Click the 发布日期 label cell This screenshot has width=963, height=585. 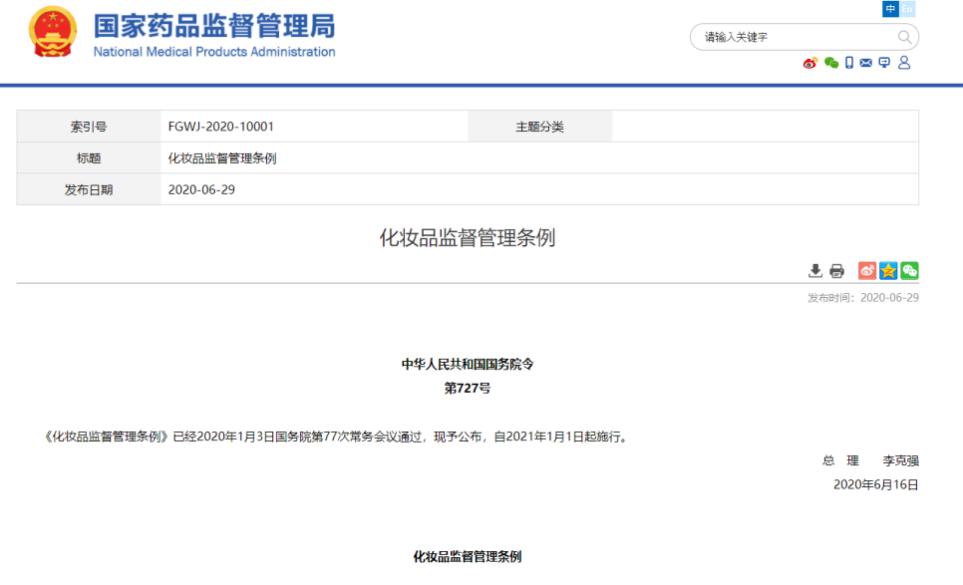pos(89,189)
